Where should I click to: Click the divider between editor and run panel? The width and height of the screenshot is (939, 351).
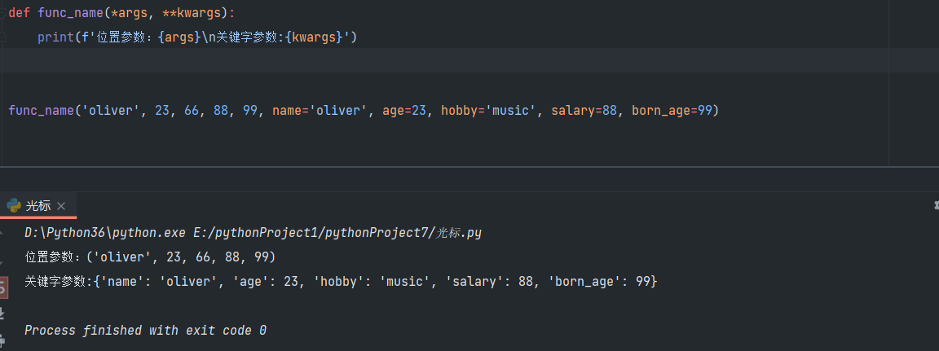[469, 168]
